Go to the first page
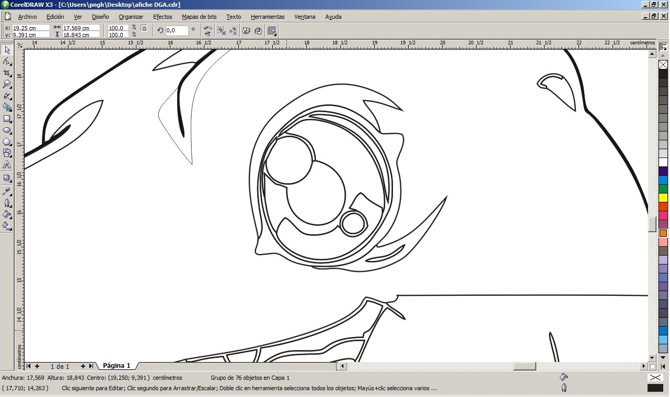The height and width of the screenshot is (397, 670). pos(29,366)
